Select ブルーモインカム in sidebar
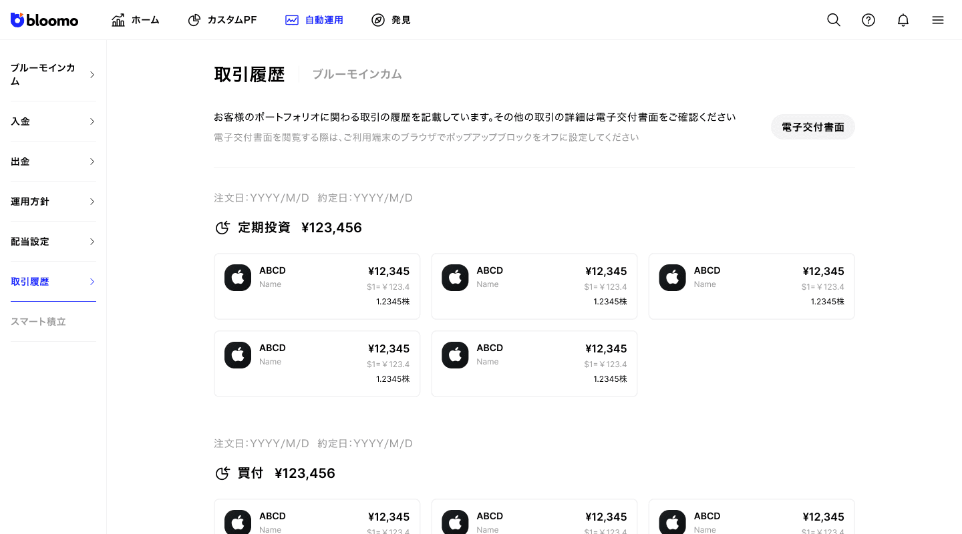The height and width of the screenshot is (534, 962). [x=53, y=75]
